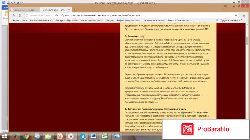Go back using the browser back arrow

tap(14, 15)
